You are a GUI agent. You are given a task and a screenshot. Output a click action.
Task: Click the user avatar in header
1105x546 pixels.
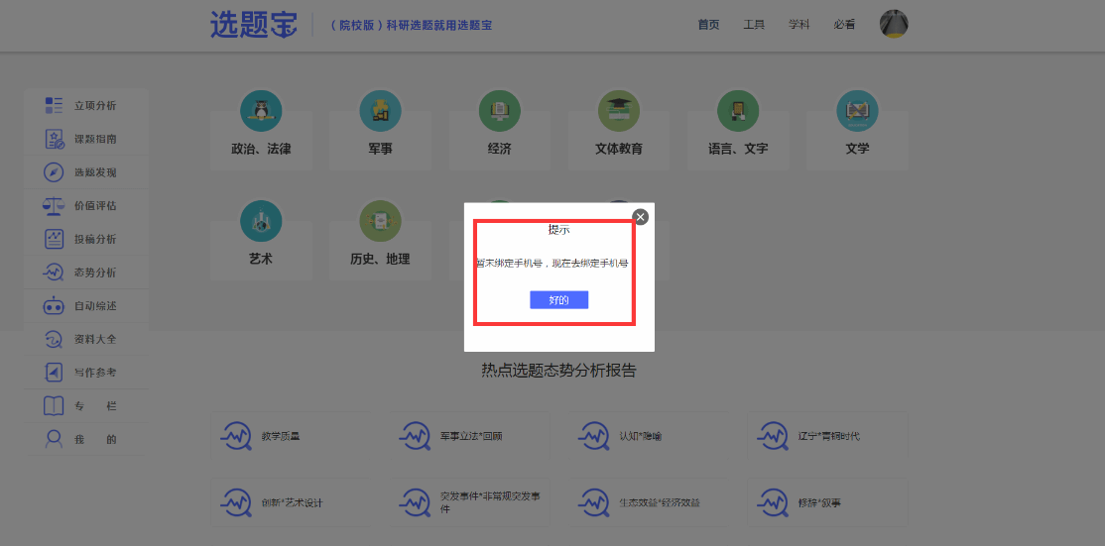click(x=894, y=24)
